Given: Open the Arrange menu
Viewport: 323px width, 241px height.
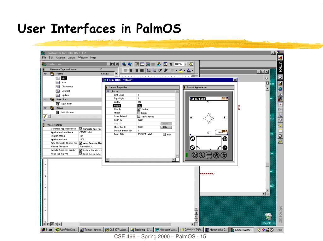Looking at the screenshot, I should tap(60, 58).
